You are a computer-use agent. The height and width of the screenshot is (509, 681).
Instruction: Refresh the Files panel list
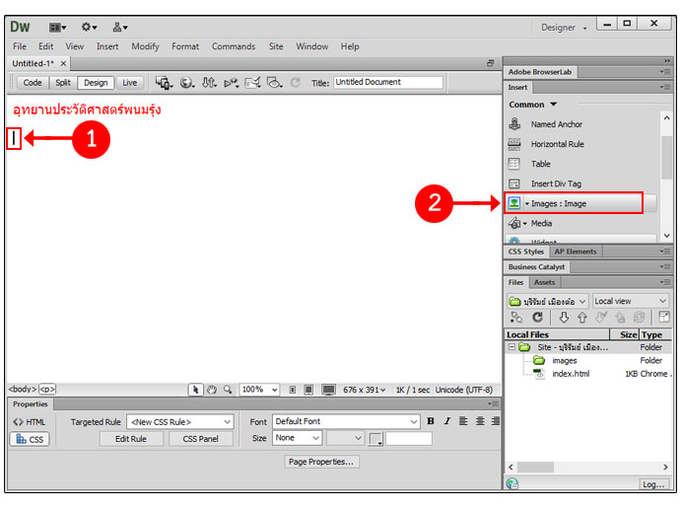[538, 318]
